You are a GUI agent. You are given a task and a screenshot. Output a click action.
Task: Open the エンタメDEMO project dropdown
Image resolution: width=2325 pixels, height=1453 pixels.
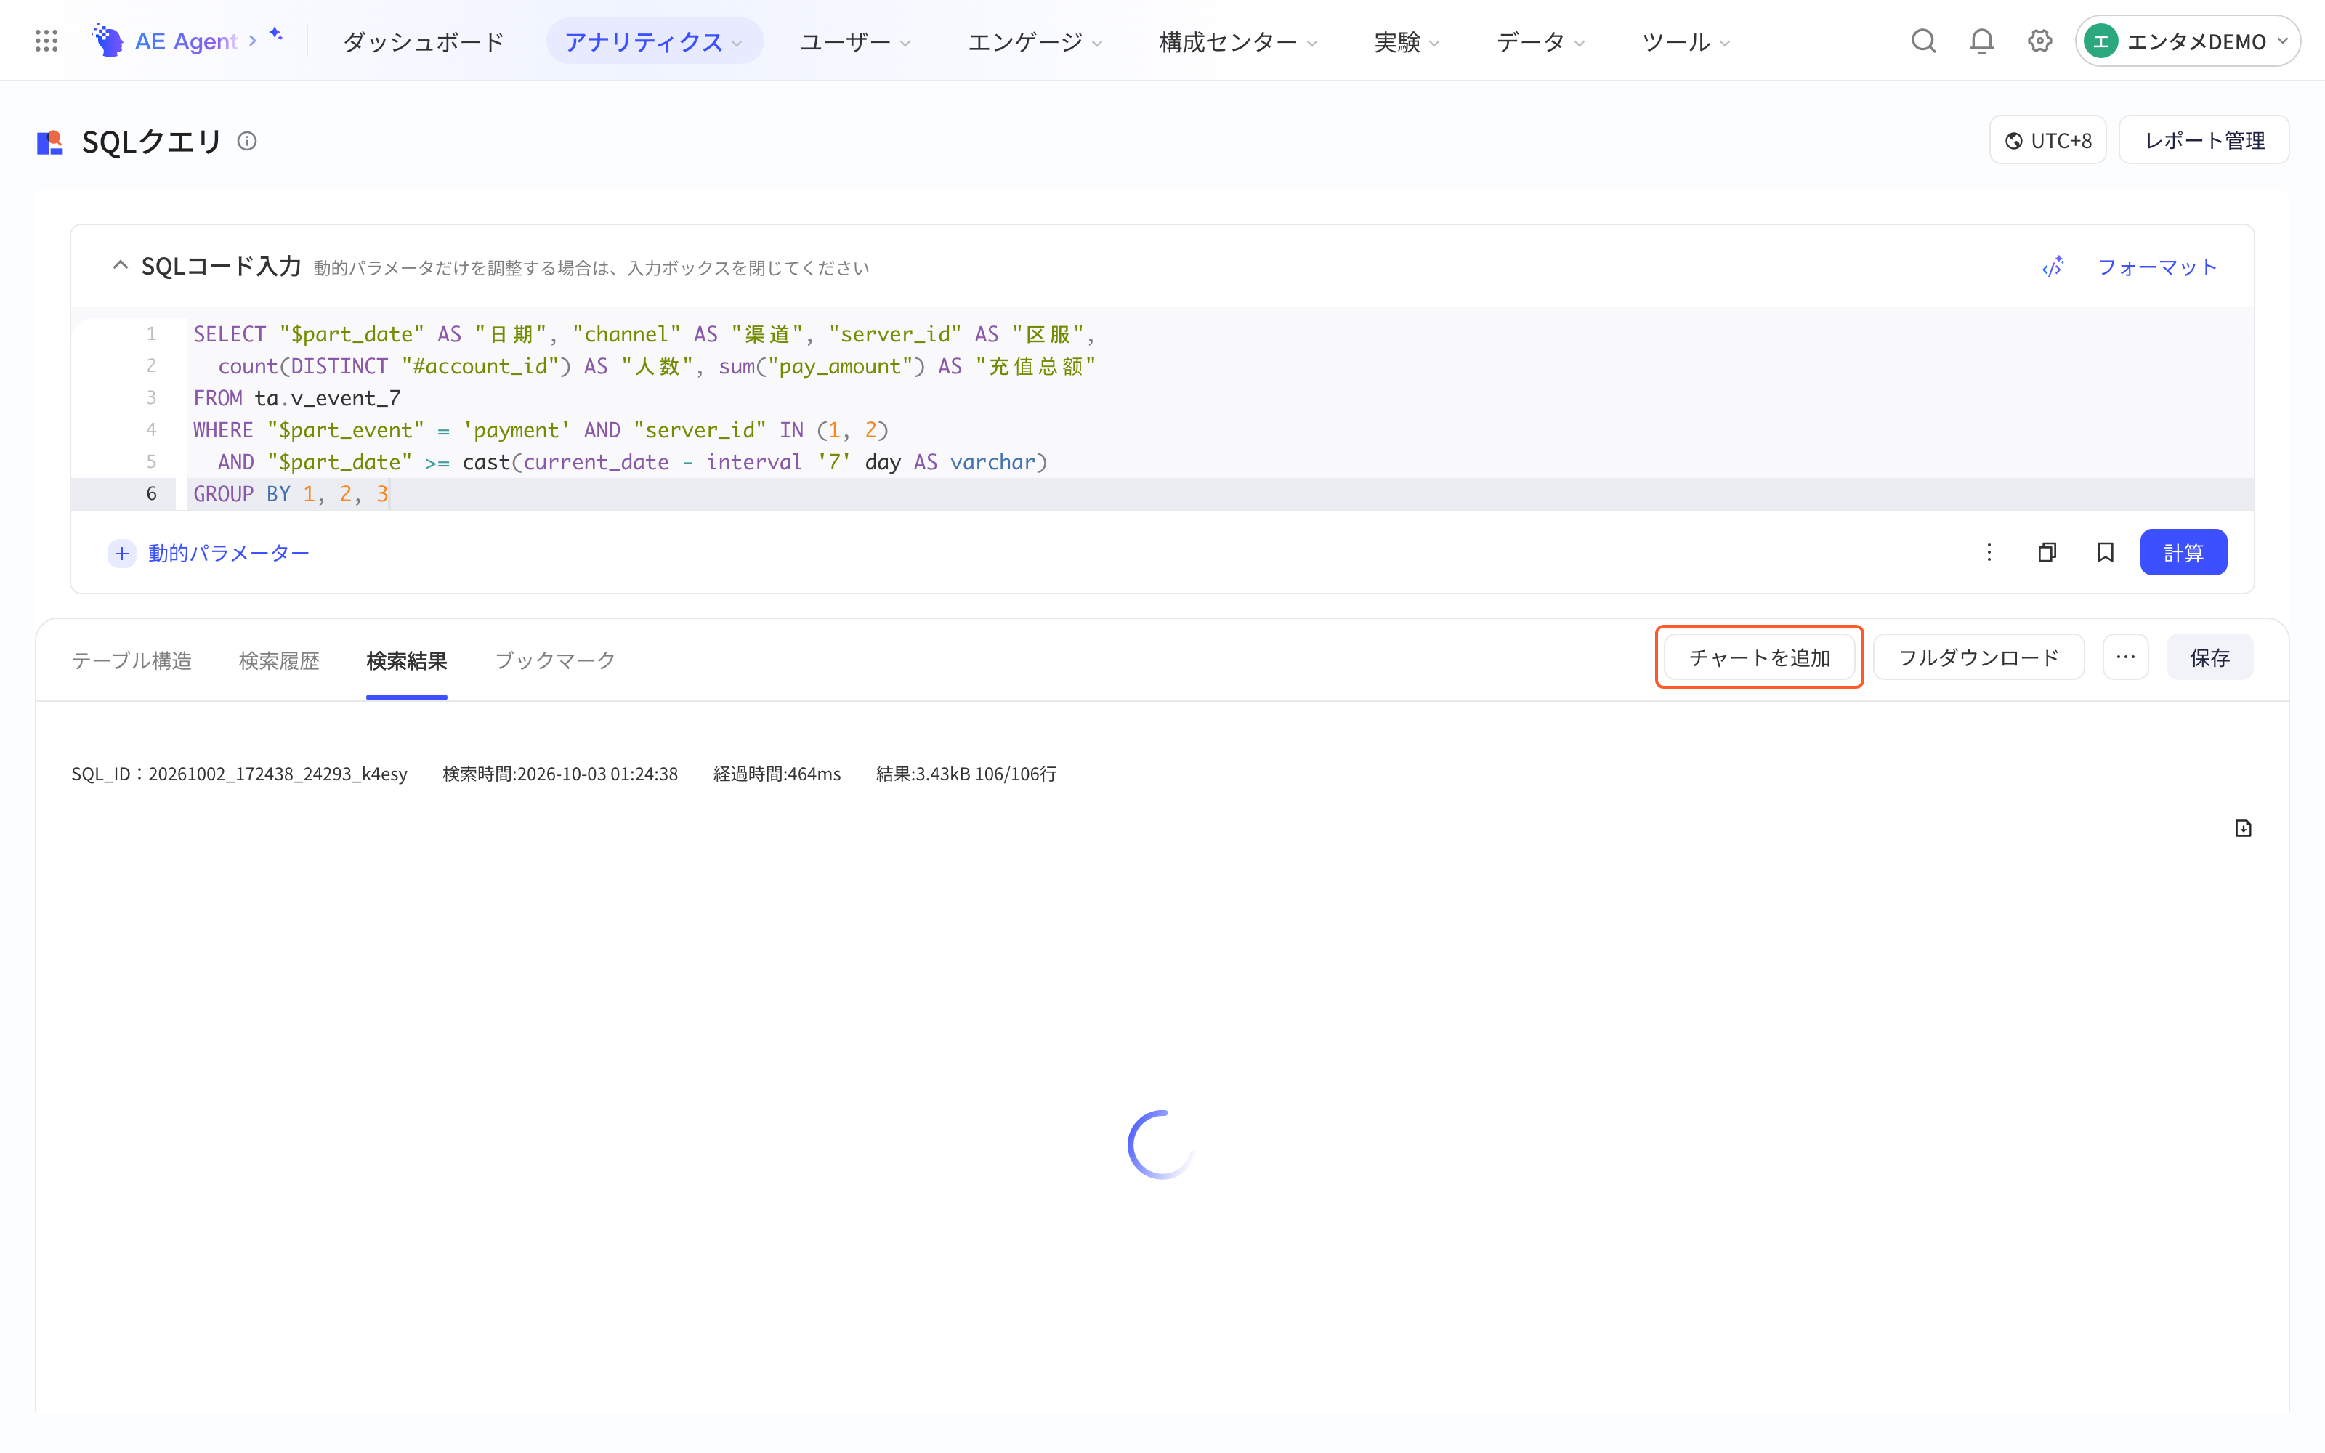[2188, 41]
